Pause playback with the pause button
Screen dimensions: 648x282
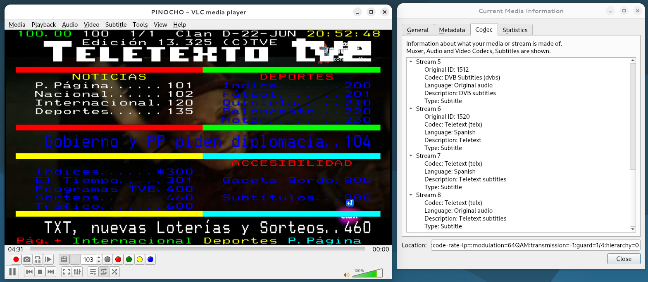12,271
